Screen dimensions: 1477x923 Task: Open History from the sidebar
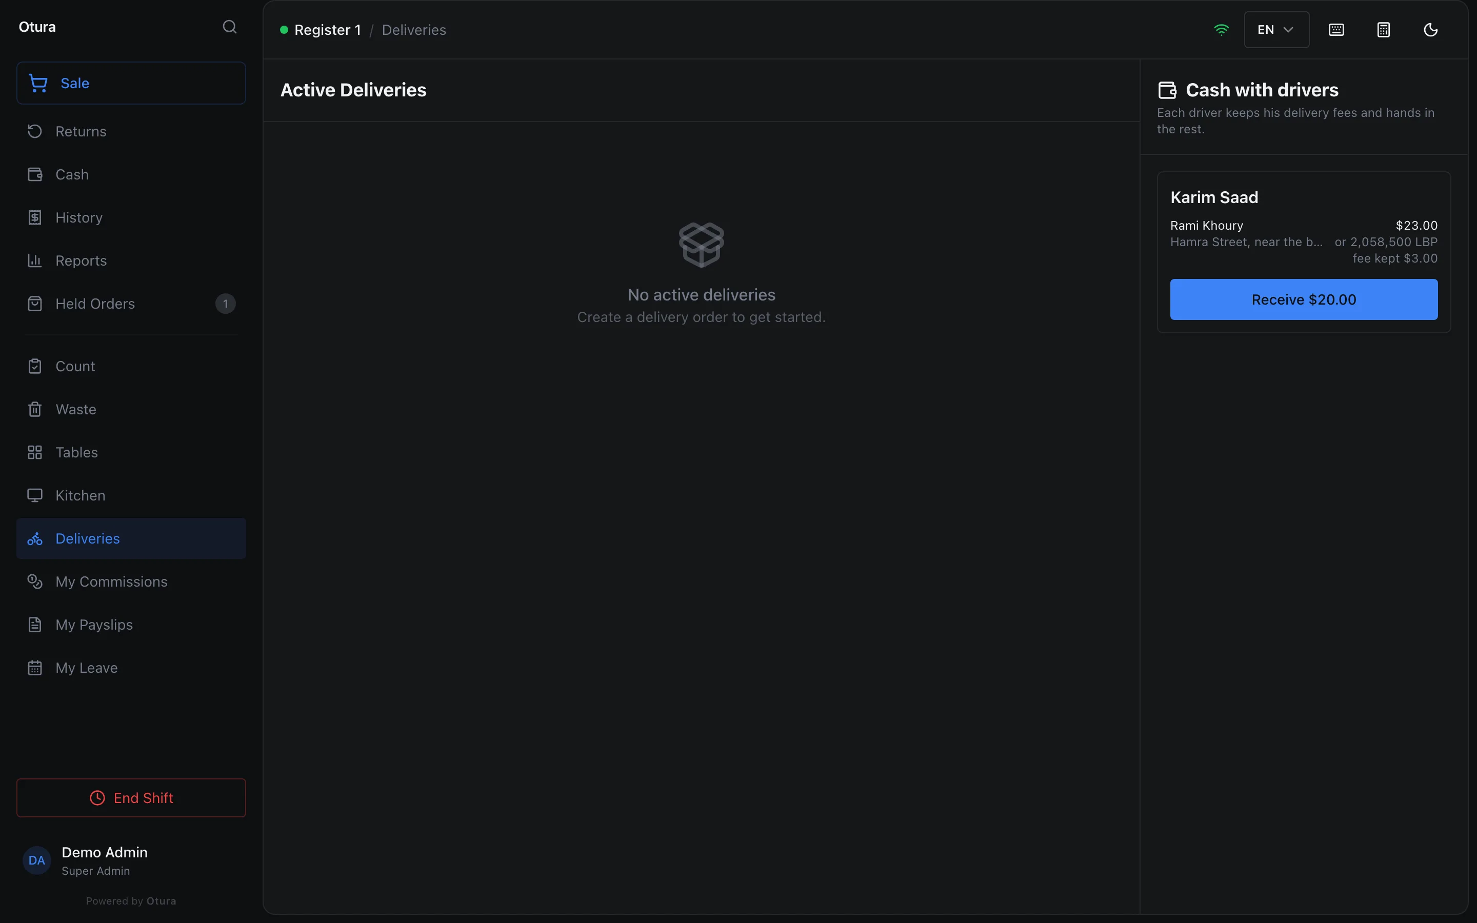click(131, 218)
